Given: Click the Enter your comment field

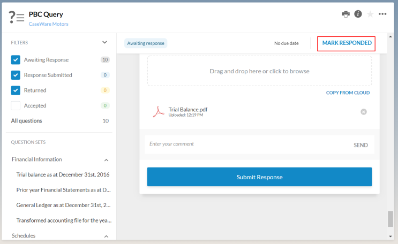Looking at the screenshot, I should (x=246, y=144).
